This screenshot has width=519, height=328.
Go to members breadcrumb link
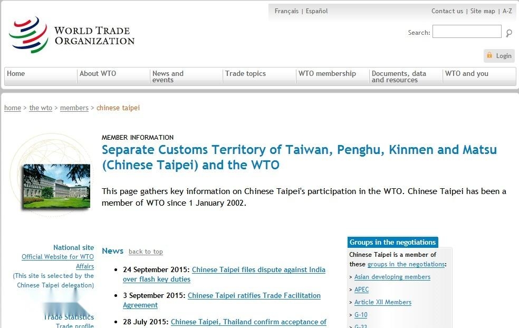click(x=74, y=108)
